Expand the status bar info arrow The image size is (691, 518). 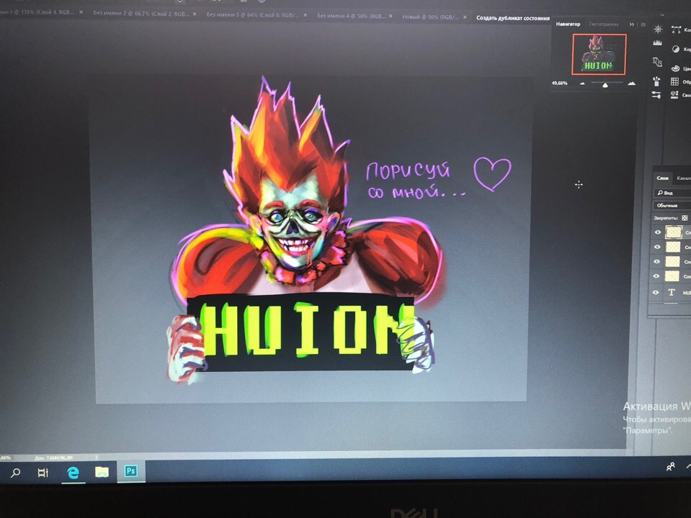pos(97,458)
